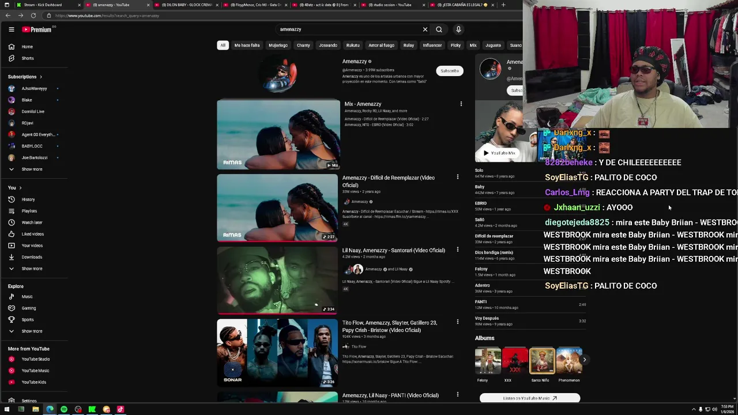Screen dimensions: 738x415
Task: Select the All filter chip
Action: coord(223,45)
